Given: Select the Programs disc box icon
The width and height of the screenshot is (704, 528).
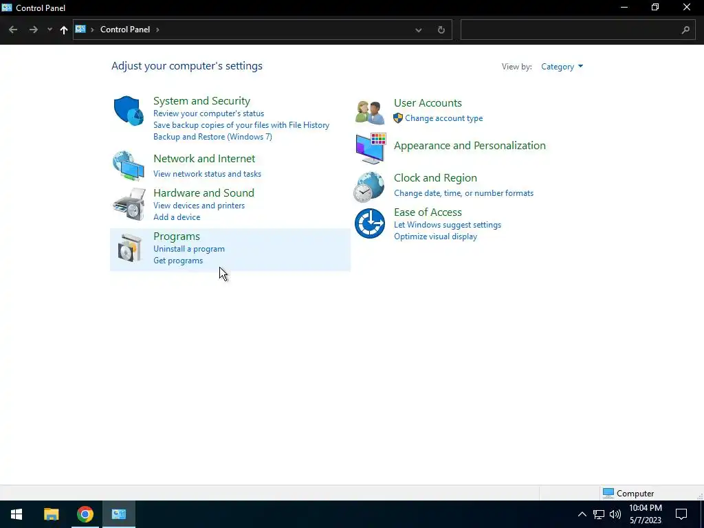Looking at the screenshot, I should [129, 247].
